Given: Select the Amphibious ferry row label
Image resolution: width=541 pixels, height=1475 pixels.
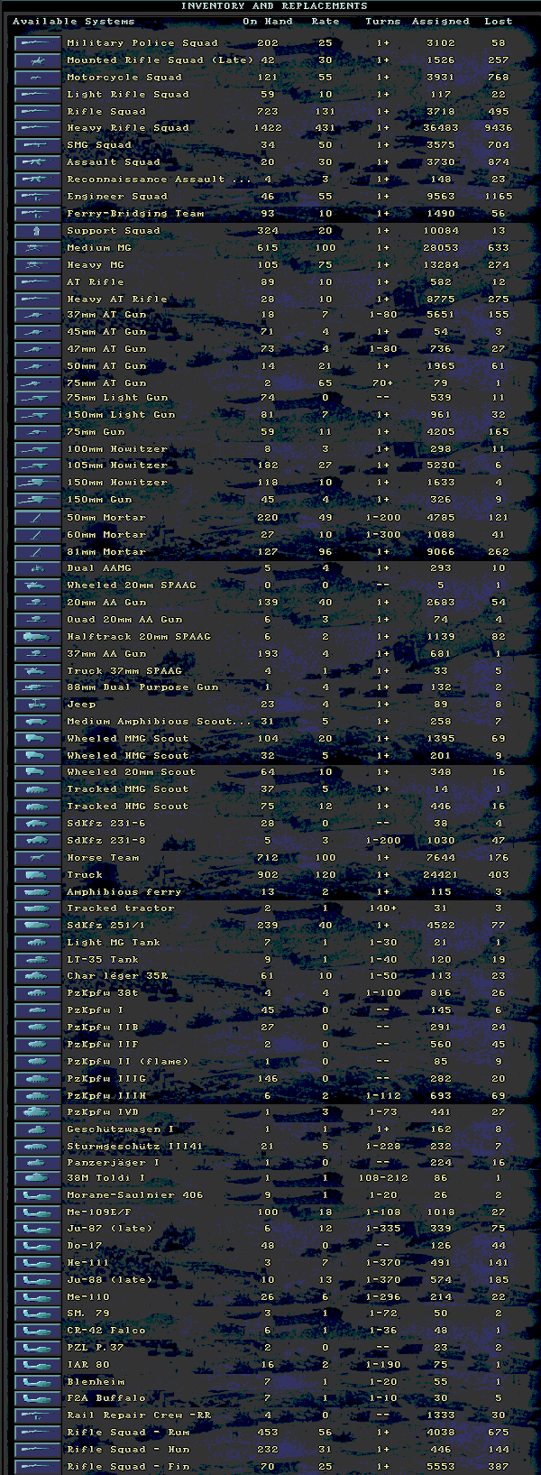Looking at the screenshot, I should [124, 892].
